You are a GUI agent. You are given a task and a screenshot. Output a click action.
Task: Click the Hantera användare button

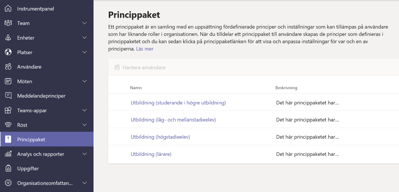point(140,67)
